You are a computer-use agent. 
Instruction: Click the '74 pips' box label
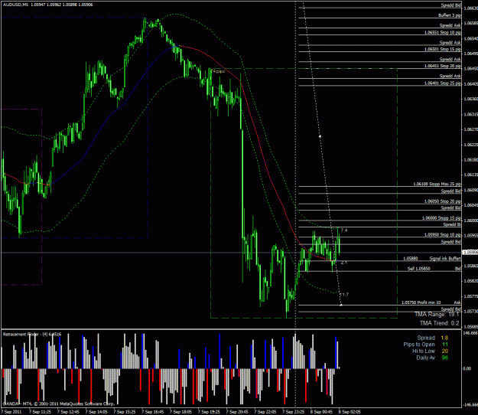click(218, 71)
